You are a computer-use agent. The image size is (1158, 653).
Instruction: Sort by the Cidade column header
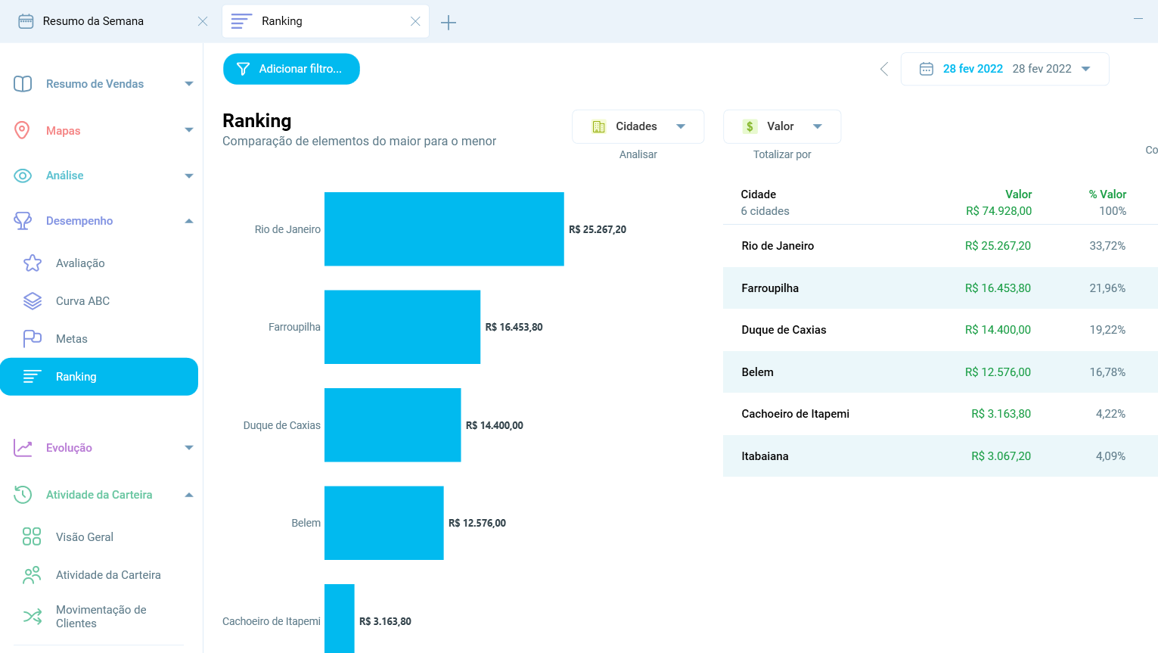(758, 194)
